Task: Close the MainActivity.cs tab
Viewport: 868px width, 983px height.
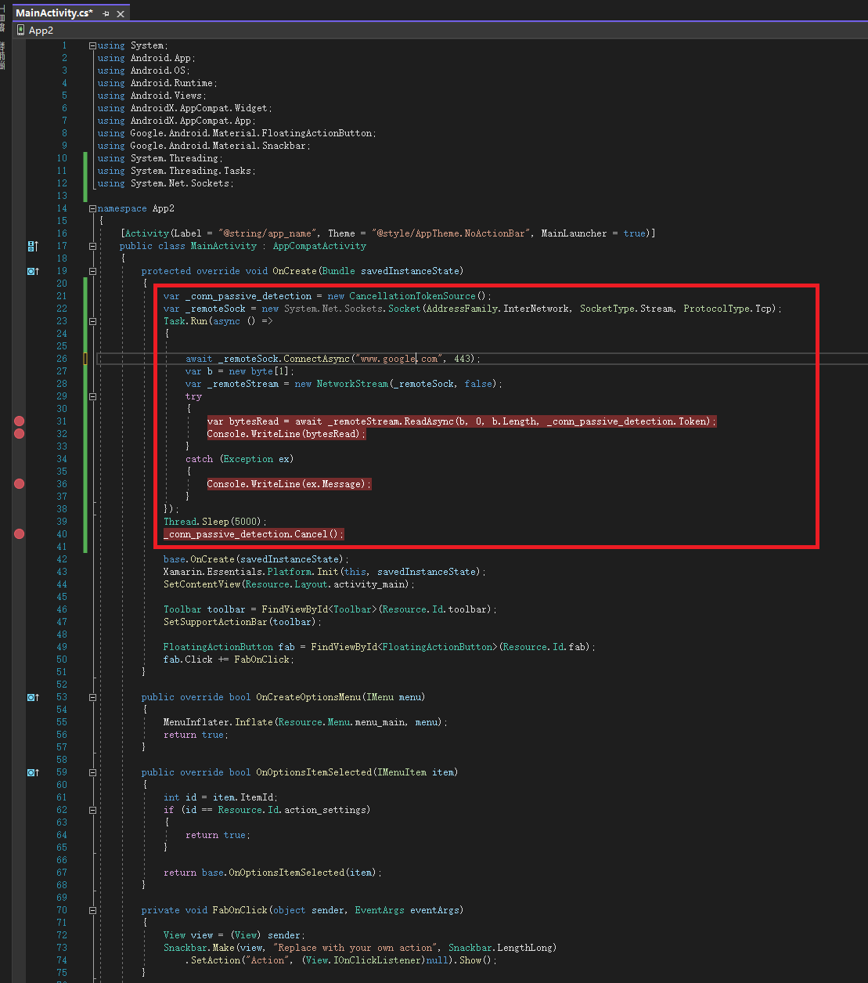Action: [120, 13]
